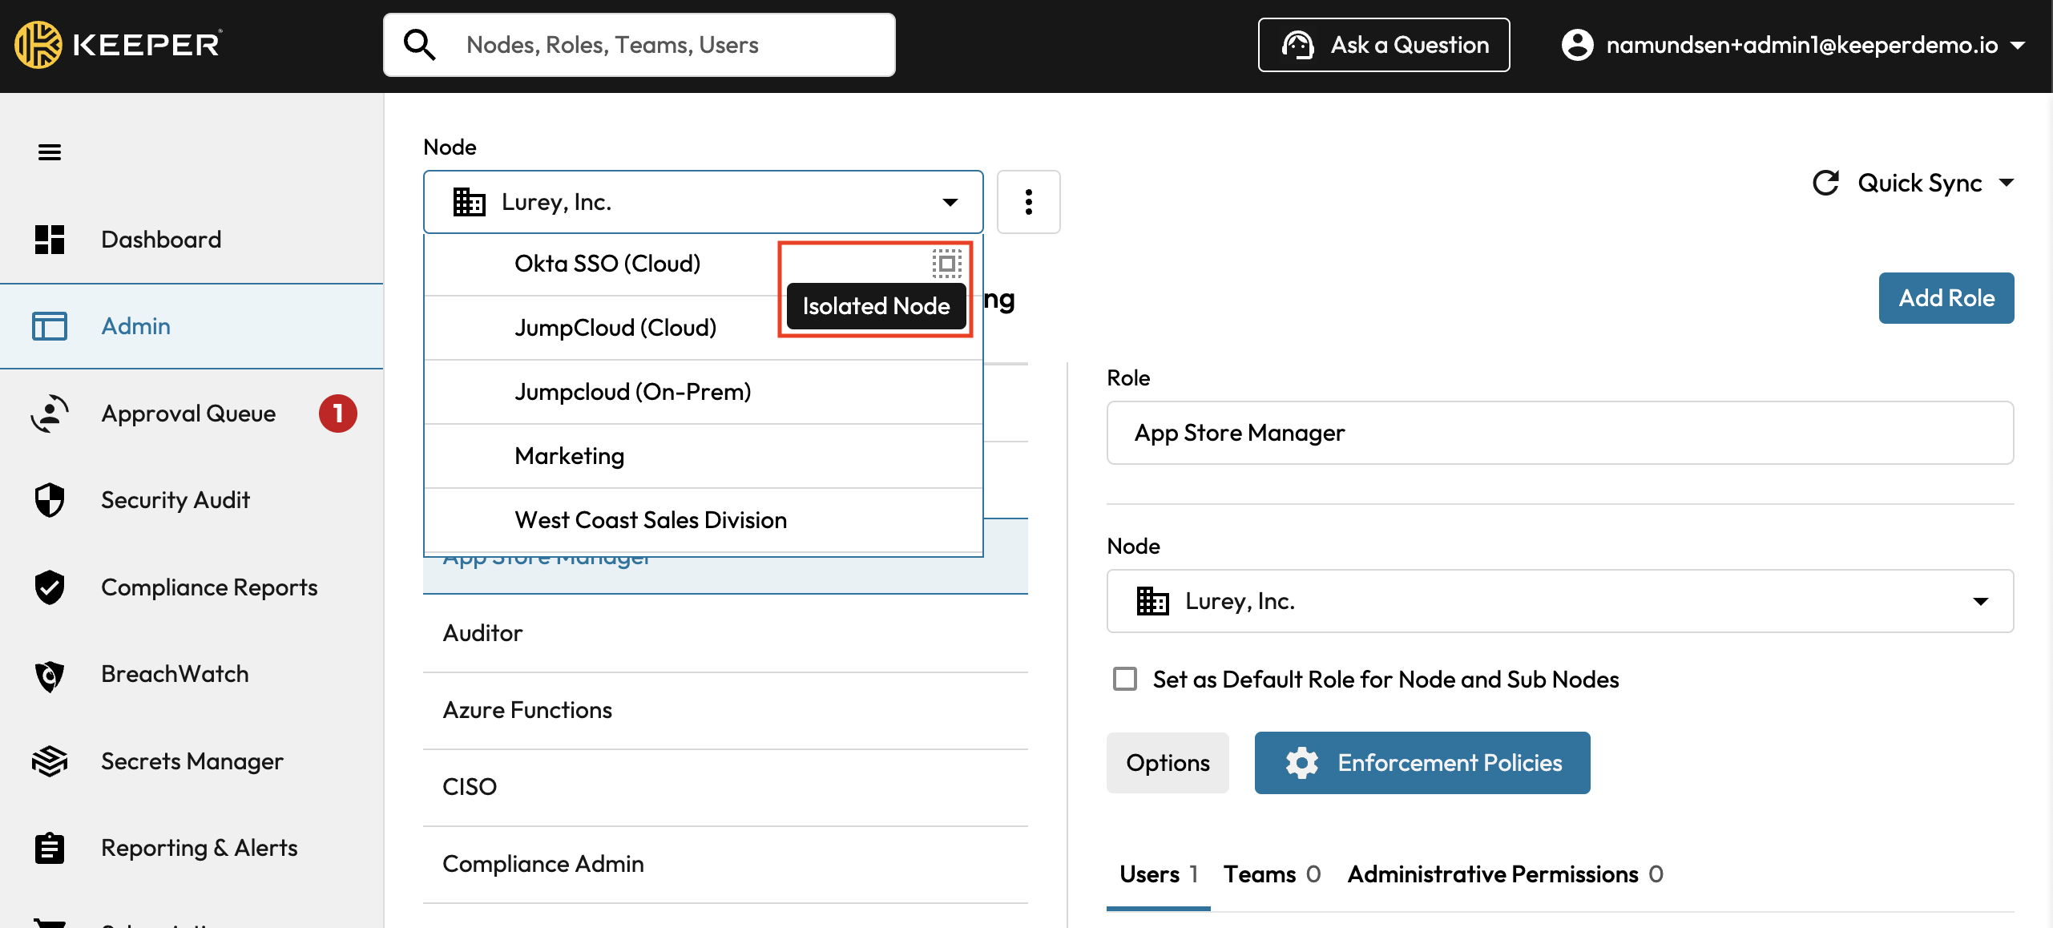Click the BreachWatch icon in sidebar
The width and height of the screenshot is (2053, 928).
pos(50,675)
